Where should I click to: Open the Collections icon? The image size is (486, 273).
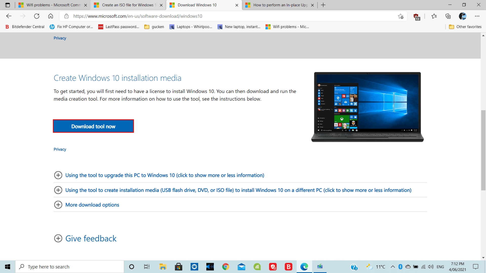click(x=448, y=16)
